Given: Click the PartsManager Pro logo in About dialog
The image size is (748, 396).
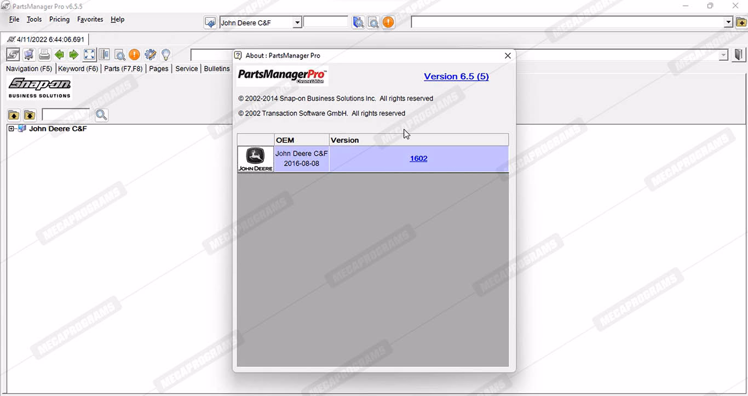Looking at the screenshot, I should tap(283, 76).
